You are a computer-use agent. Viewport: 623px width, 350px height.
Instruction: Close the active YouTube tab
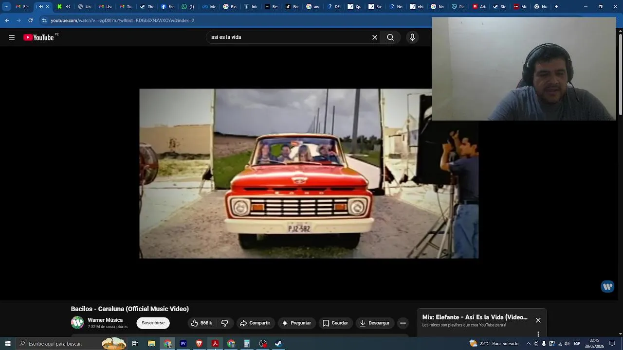click(x=47, y=7)
